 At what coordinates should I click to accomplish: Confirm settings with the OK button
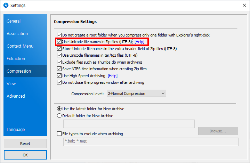pos(25,155)
